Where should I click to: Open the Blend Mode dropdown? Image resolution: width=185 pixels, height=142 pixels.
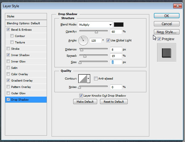(95, 24)
